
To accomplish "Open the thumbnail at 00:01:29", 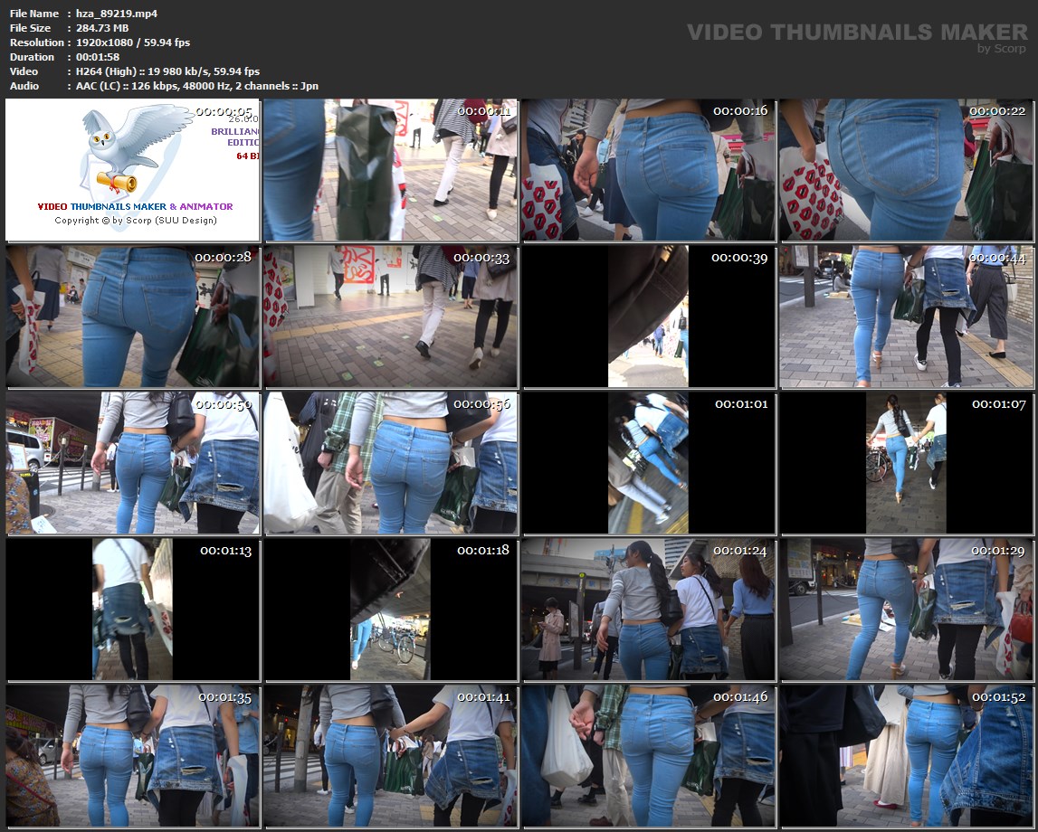I will tap(906, 610).
